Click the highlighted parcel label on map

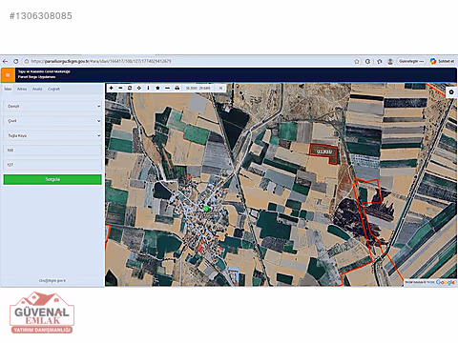324,151
